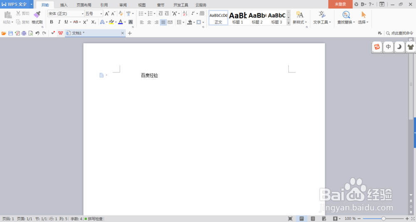Center align the text
The width and height of the screenshot is (416, 222).
(x=149, y=22)
